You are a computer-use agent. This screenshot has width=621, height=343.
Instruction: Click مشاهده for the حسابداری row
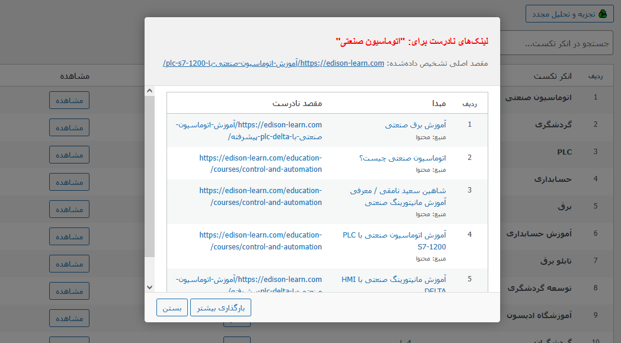tap(69, 182)
